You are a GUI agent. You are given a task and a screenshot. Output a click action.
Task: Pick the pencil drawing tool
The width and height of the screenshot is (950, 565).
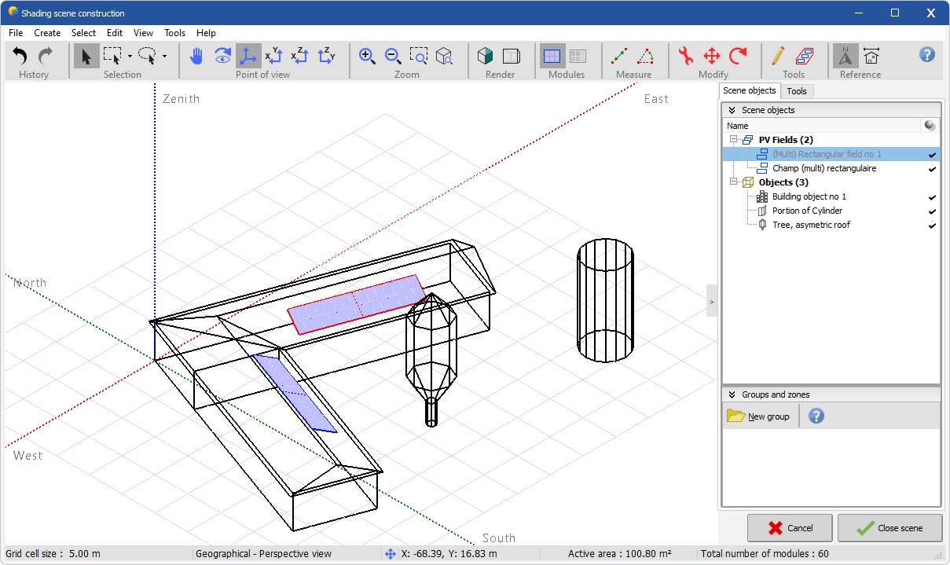pos(778,56)
